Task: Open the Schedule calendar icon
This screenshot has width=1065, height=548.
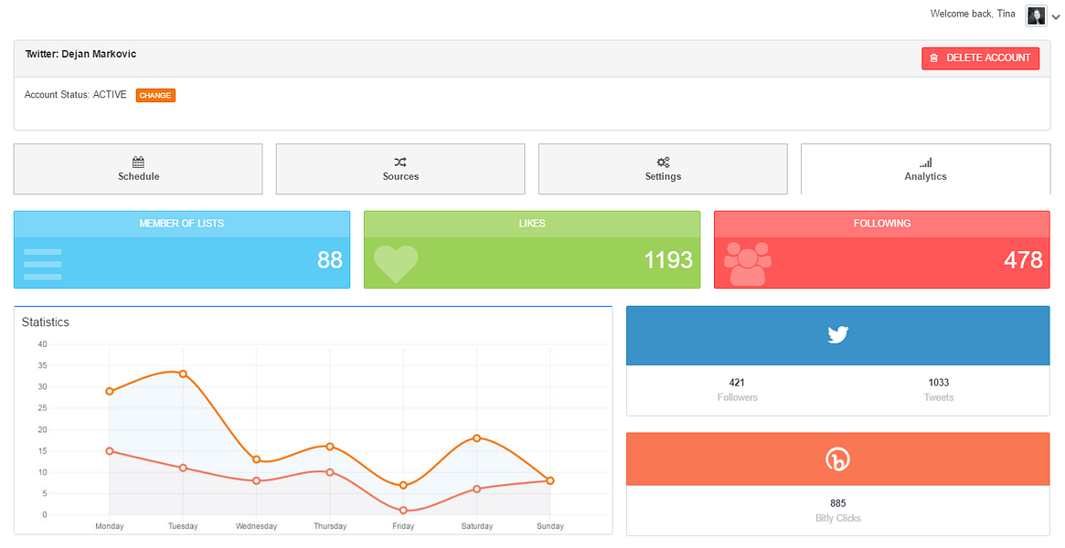Action: (138, 162)
